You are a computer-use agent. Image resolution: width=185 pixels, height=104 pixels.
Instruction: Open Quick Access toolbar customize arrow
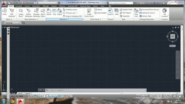[59, 3]
